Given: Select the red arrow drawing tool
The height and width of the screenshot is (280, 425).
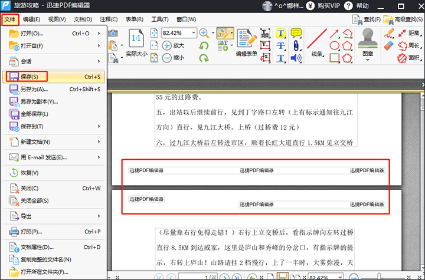Looking at the screenshot, I should point(335,34).
